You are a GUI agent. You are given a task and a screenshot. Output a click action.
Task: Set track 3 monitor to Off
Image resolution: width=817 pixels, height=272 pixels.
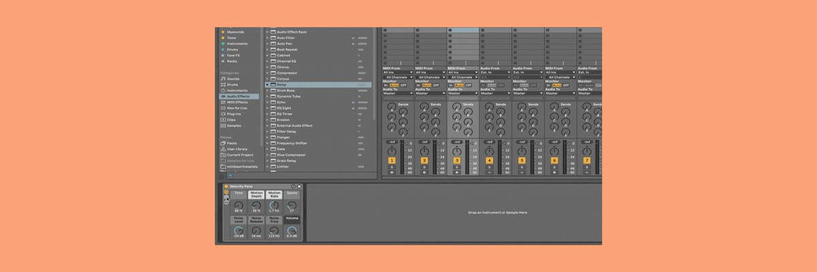coord(468,85)
